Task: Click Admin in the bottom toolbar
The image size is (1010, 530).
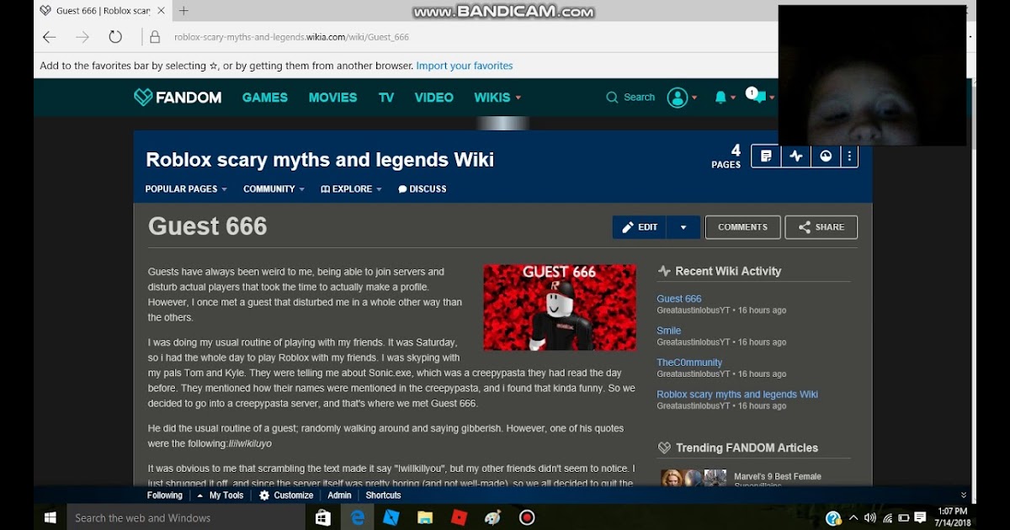Action: [x=339, y=496]
